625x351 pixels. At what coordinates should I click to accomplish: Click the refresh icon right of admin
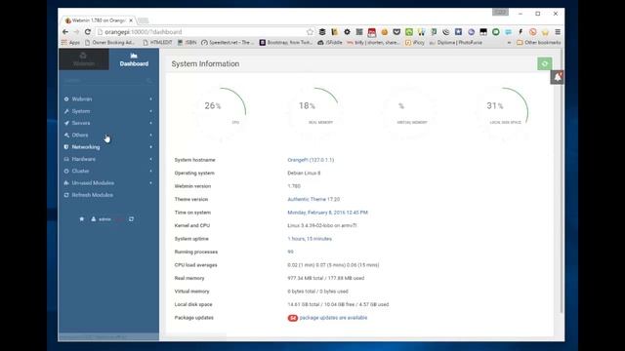(x=131, y=218)
